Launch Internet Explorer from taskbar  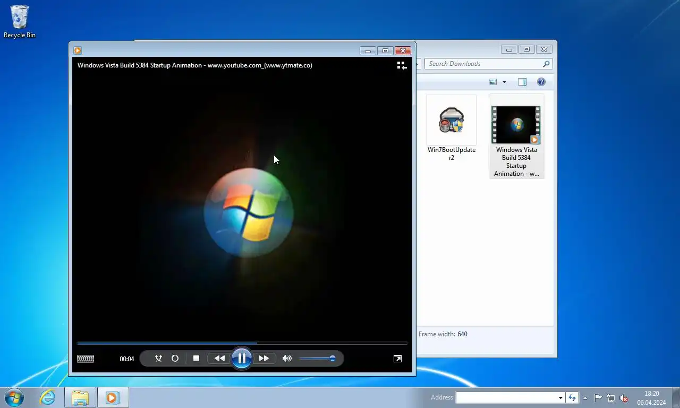(47, 397)
